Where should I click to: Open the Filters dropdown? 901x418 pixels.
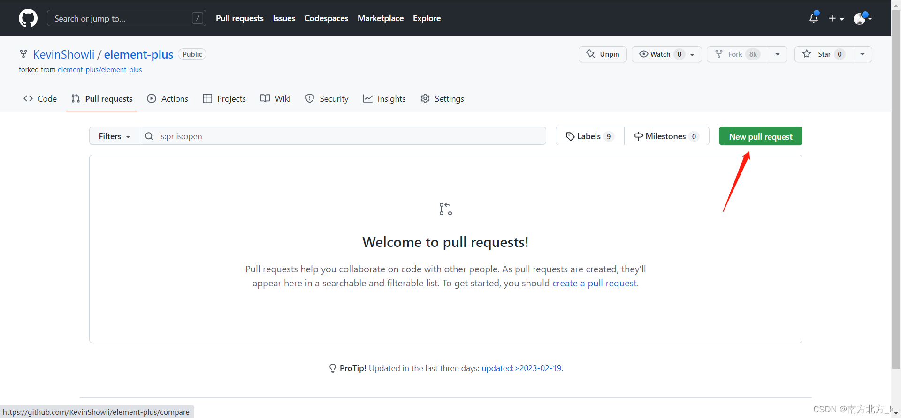[115, 136]
